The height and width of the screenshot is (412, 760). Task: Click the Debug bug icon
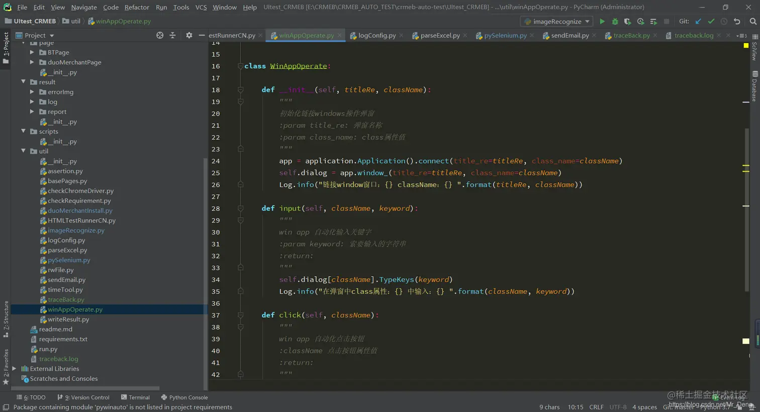[x=615, y=22]
